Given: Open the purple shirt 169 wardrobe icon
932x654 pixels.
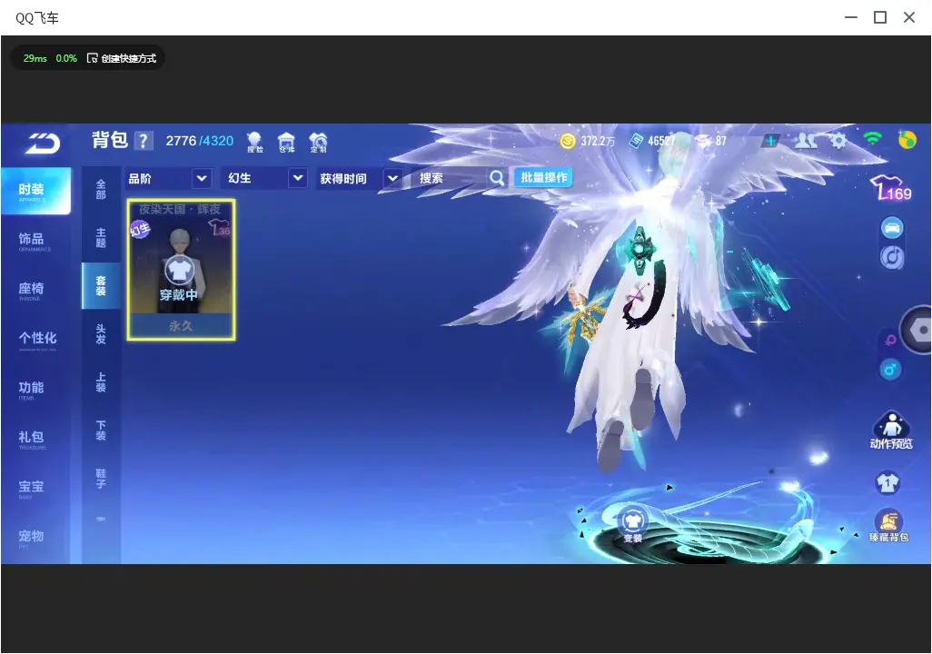Looking at the screenshot, I should 890,188.
